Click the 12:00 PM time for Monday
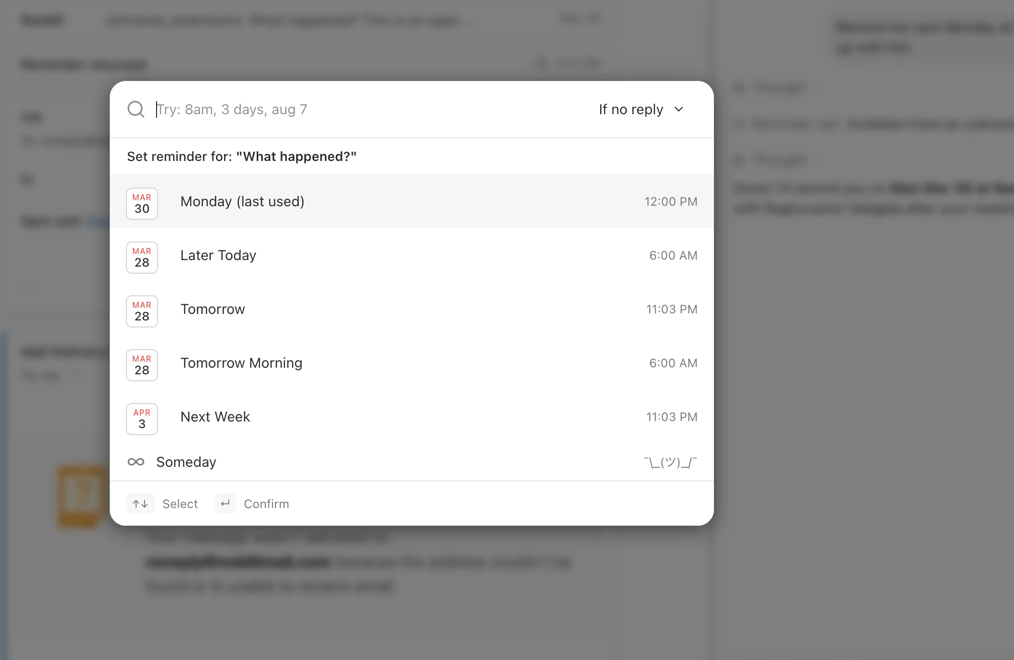 (x=671, y=201)
